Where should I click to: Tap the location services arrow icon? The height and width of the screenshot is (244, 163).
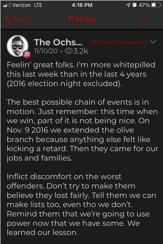pyautogui.click(x=128, y=5)
